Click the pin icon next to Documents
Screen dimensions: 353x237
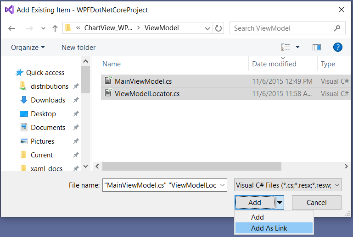[76, 128]
